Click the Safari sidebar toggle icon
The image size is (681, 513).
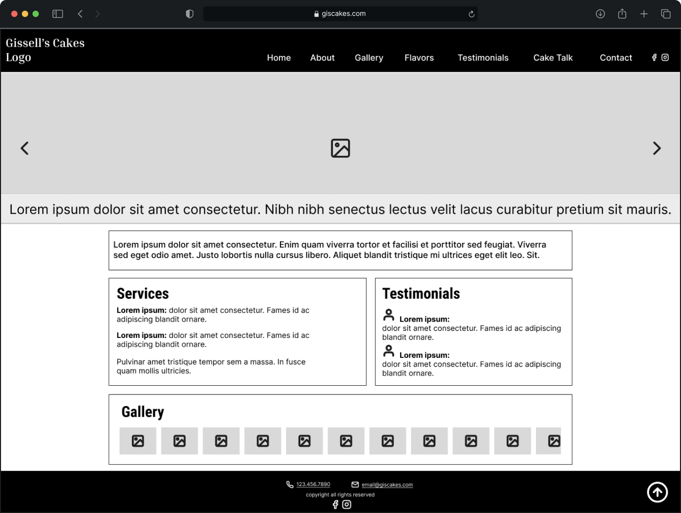click(58, 14)
